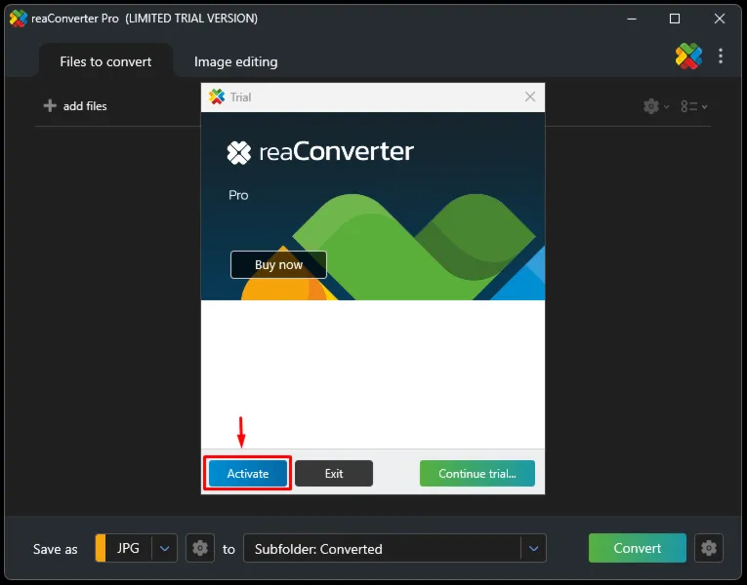Image resolution: width=747 pixels, height=585 pixels.
Task: Open the gear settings dropdown above file list
Action: coord(656,106)
